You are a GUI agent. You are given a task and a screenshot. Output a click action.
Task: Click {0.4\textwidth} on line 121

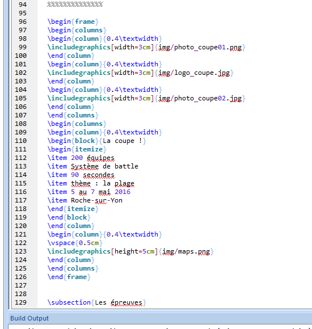point(132,235)
